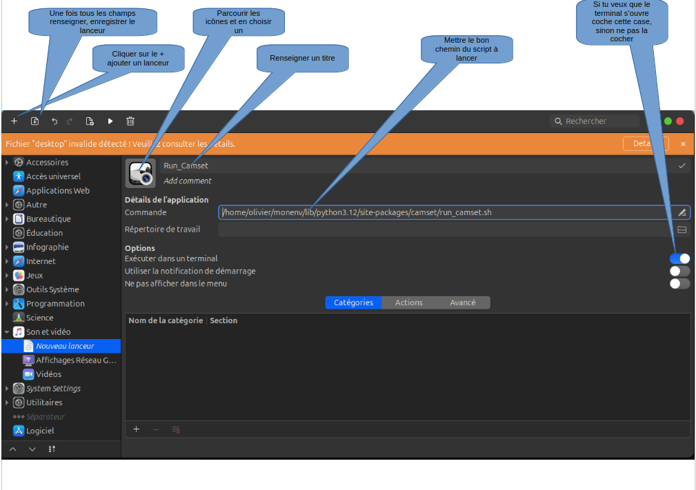Click the Accessoires category icon

(x=19, y=162)
